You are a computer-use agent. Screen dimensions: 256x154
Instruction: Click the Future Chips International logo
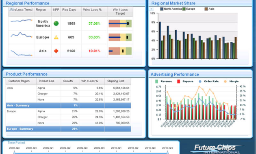pyautogui.click(x=216, y=149)
